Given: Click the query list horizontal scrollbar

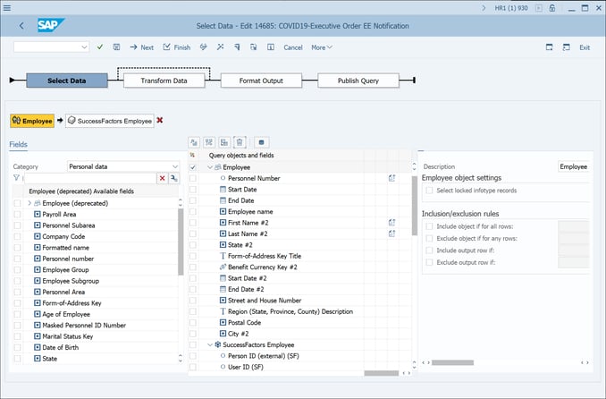Looking at the screenshot, I should 381,373.
